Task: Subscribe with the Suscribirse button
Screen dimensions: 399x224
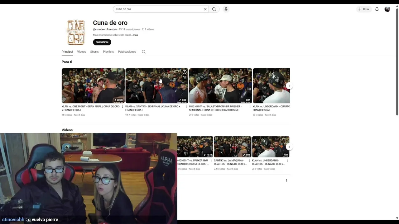Action: (x=102, y=42)
